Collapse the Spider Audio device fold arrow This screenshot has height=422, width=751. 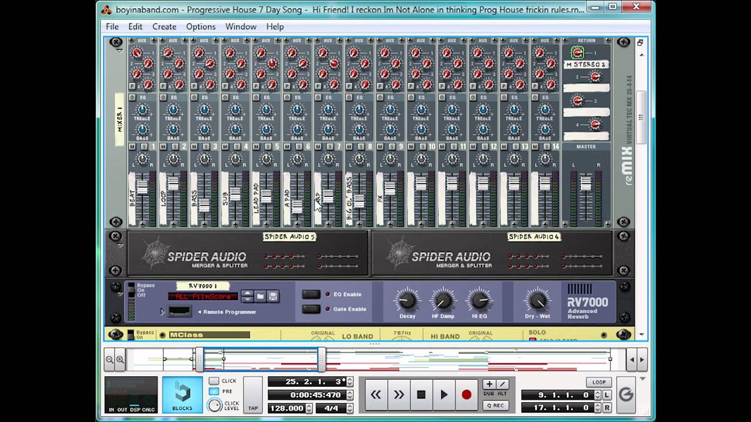pyautogui.click(x=120, y=245)
